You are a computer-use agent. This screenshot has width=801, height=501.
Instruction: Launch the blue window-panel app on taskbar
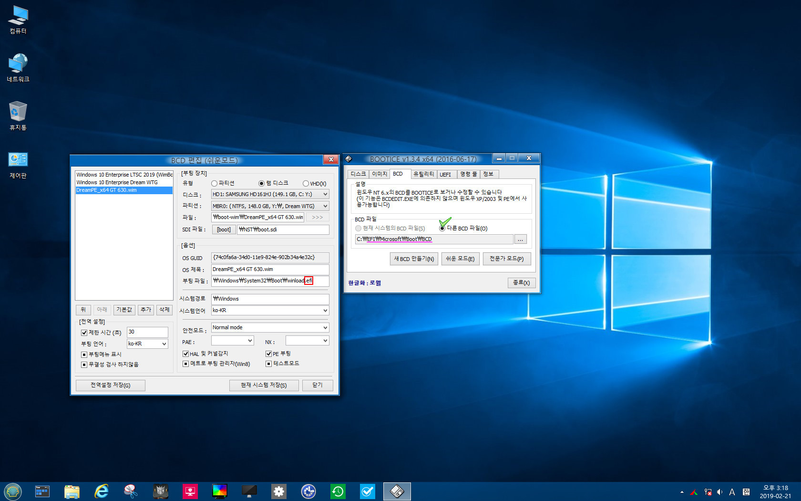[42, 491]
